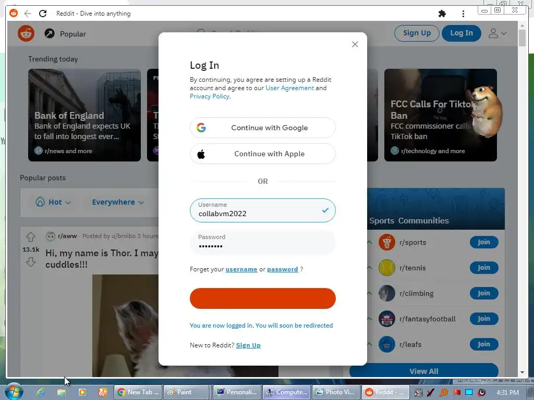Click the r/aww community avatar icon
This screenshot has width=534, height=400.
(51, 236)
